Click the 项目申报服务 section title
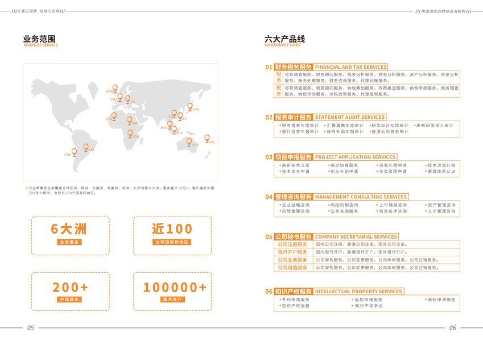Image resolution: width=483 pixels, height=341 pixels. (x=293, y=157)
